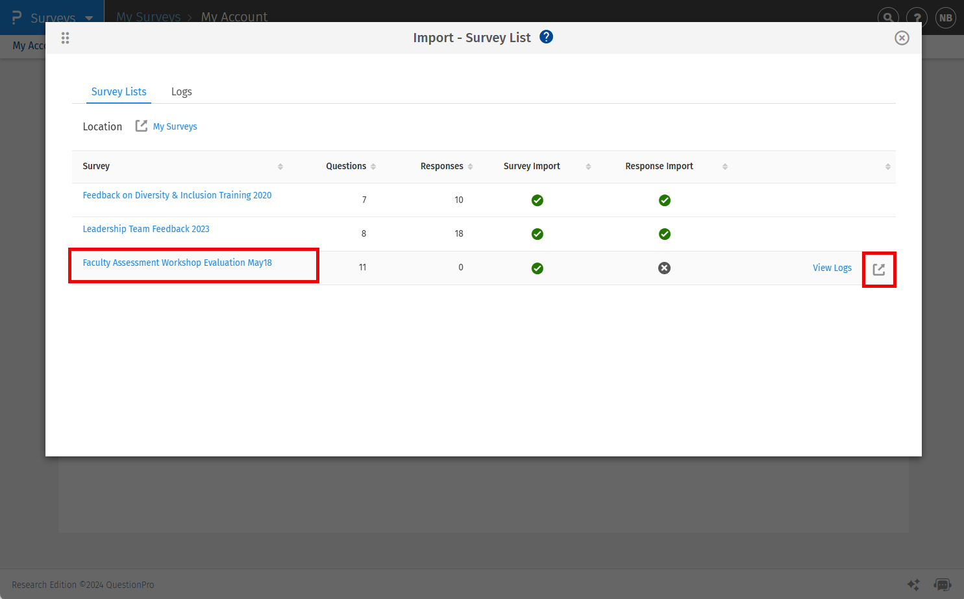Click the drag handle dots icon in dialog header
This screenshot has height=599, width=964.
65,38
